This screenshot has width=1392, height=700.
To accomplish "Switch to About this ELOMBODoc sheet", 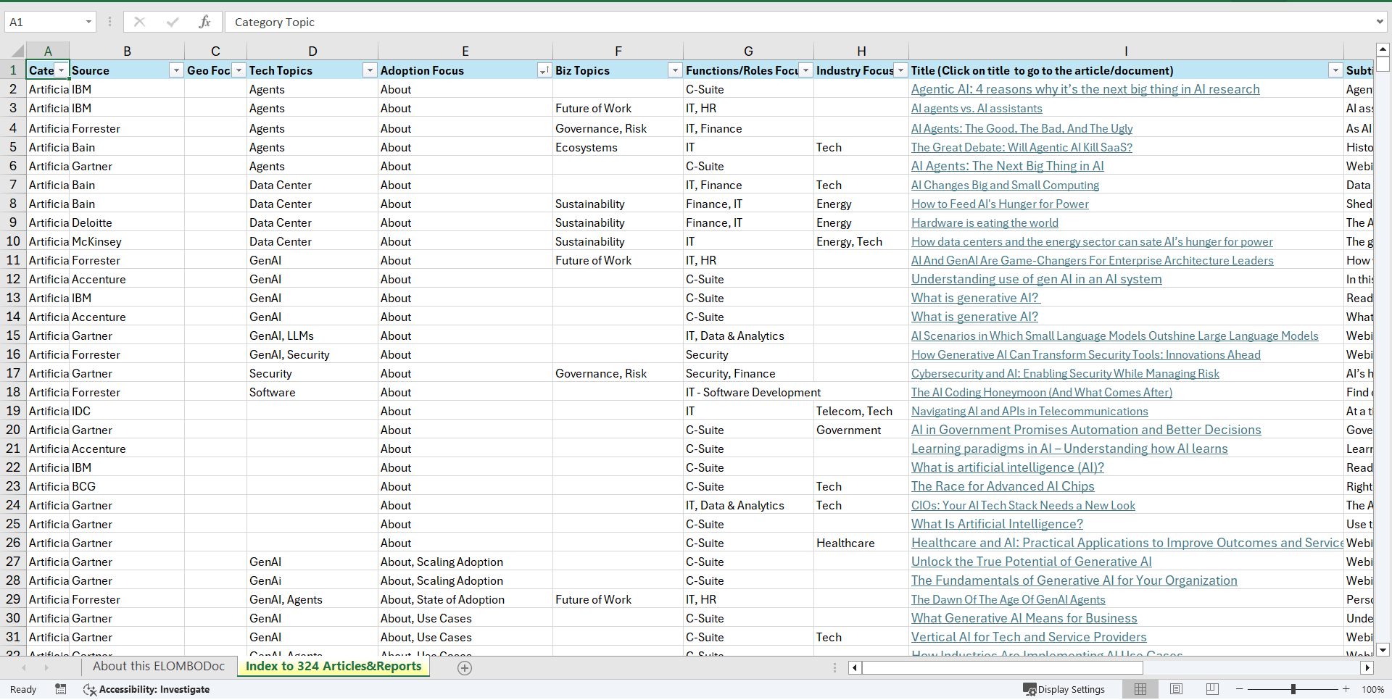I will coord(159,667).
